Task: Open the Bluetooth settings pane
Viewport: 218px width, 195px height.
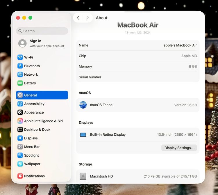Action: tap(42, 66)
